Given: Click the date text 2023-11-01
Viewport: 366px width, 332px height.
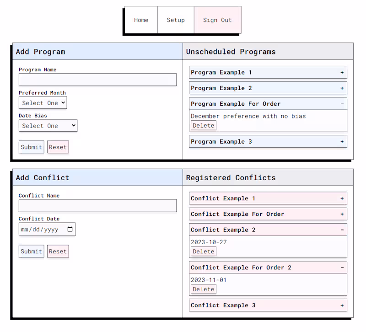Looking at the screenshot, I should 209,280.
